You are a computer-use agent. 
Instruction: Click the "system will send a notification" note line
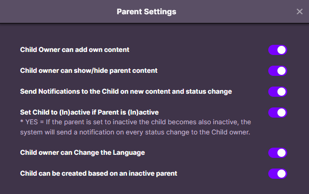coord(135,132)
